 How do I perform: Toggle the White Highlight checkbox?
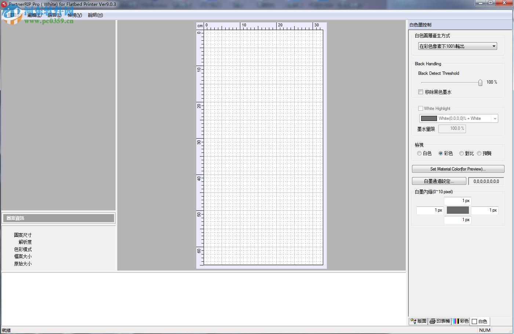click(420, 109)
